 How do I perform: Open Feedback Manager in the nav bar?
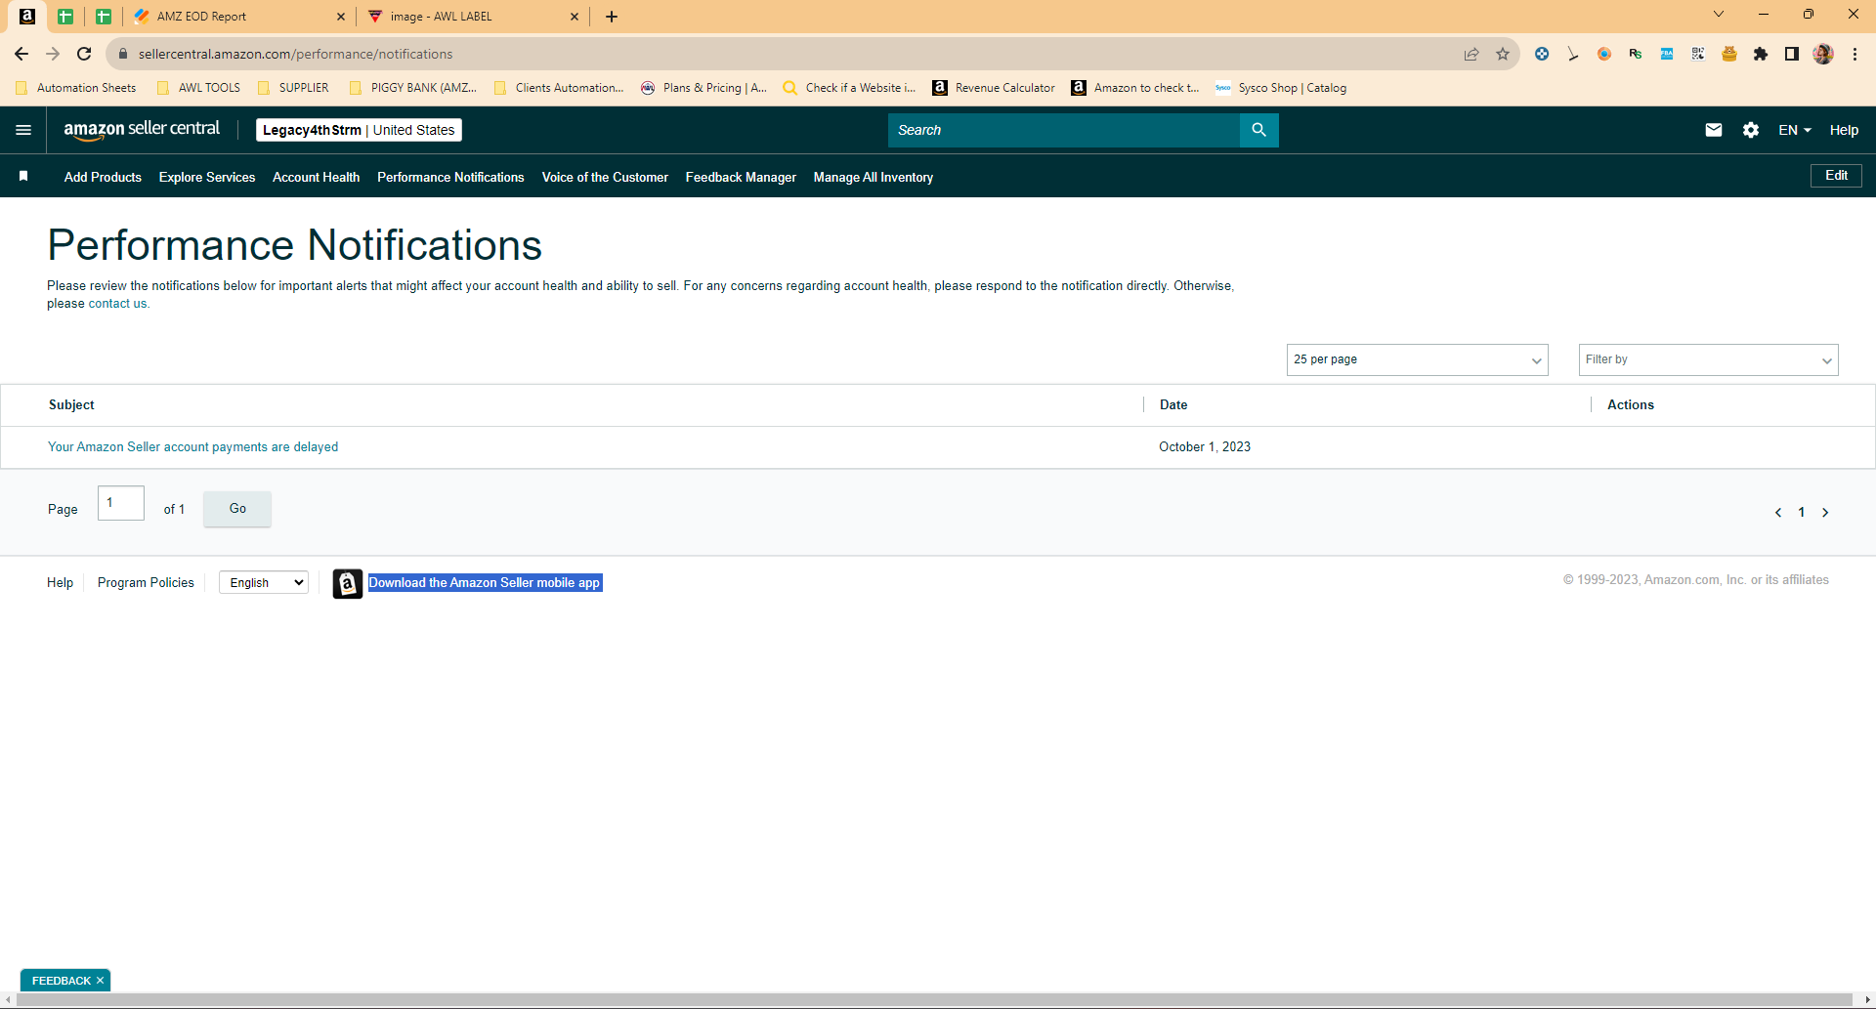[x=741, y=177]
